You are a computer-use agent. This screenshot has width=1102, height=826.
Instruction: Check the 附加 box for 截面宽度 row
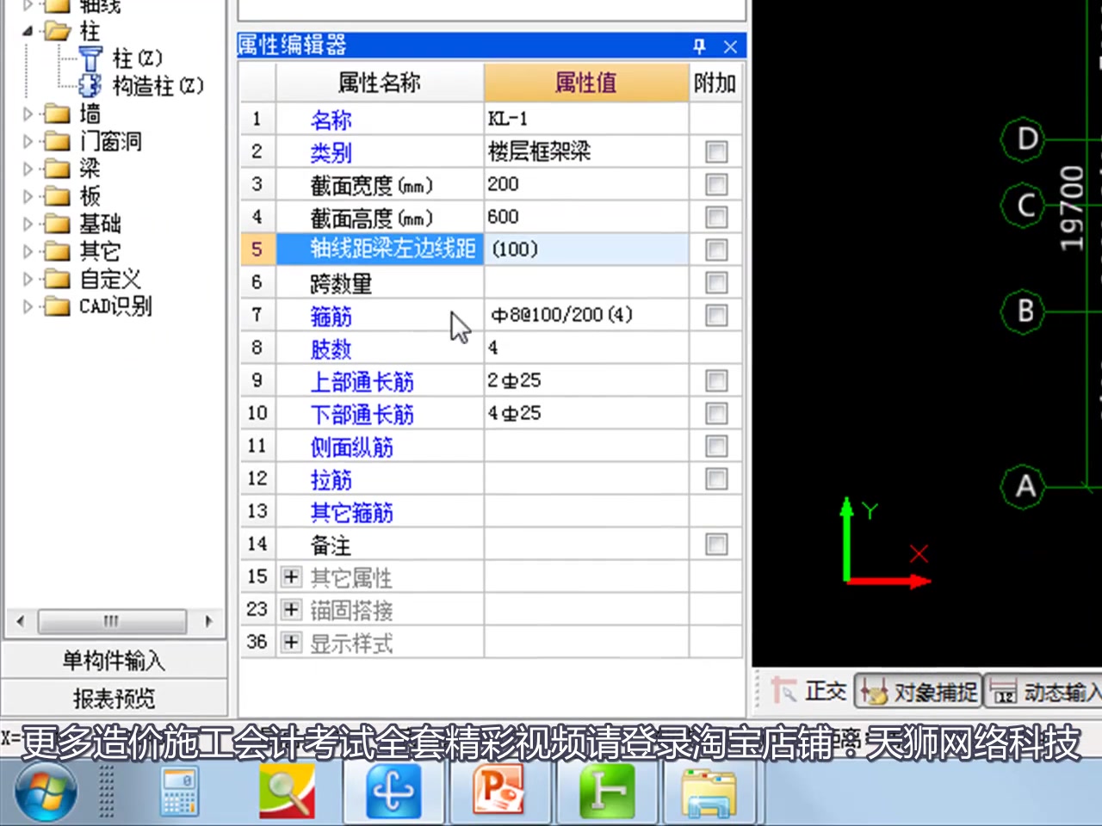click(716, 184)
